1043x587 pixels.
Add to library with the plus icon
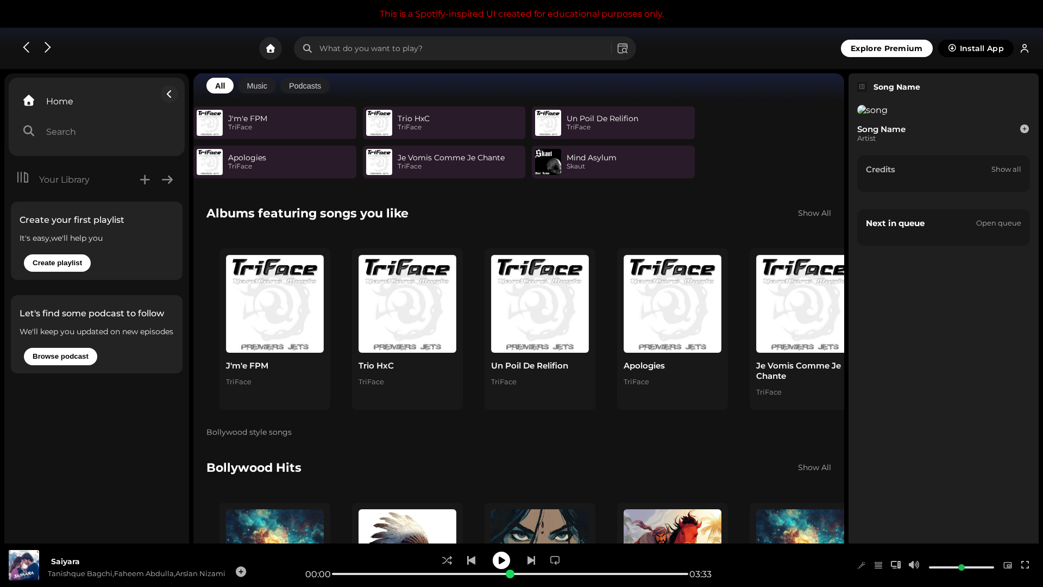pyautogui.click(x=144, y=179)
